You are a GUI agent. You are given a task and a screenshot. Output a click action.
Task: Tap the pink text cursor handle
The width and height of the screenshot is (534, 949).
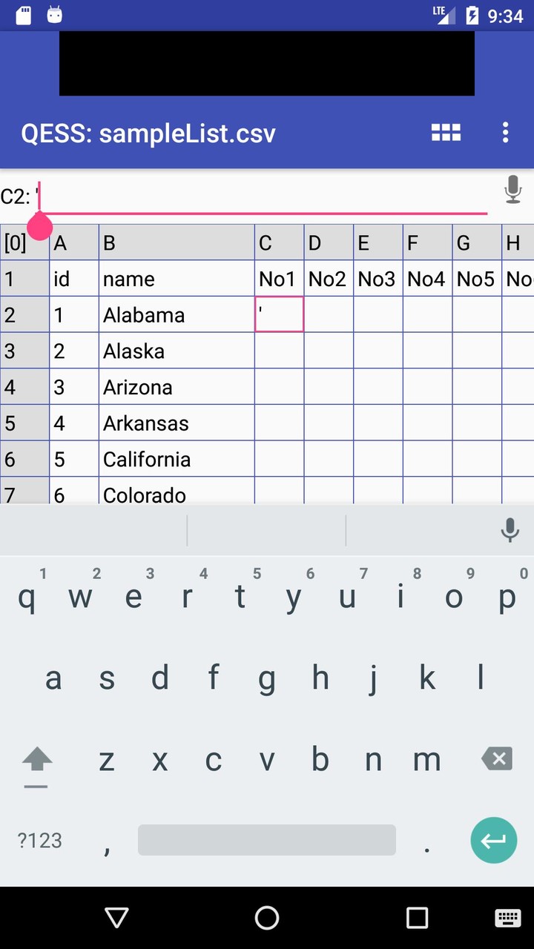pos(40,226)
